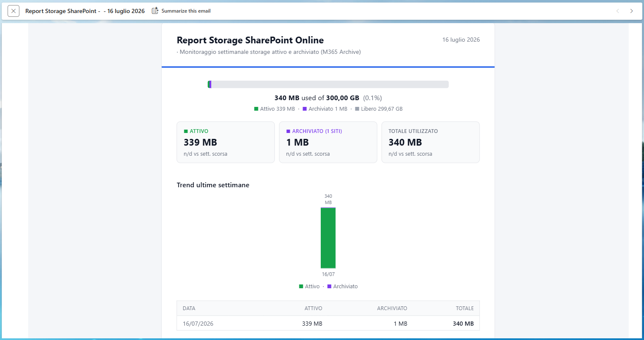This screenshot has width=644, height=340.
Task: Close the email with the X button
Action: (13, 11)
